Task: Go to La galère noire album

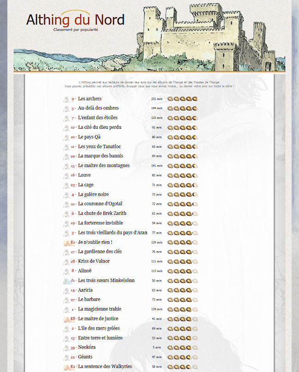Action: (93, 195)
